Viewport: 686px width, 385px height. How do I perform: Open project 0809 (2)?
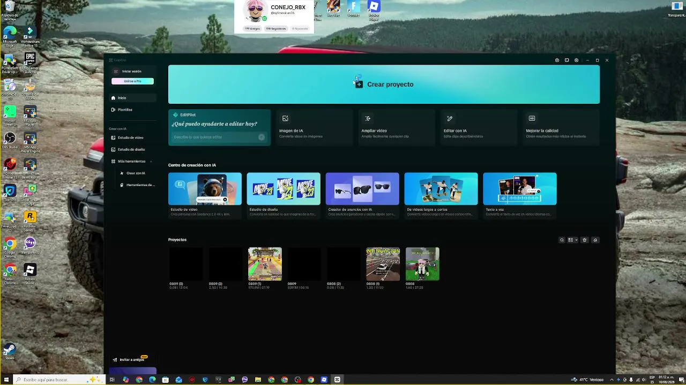click(226, 264)
